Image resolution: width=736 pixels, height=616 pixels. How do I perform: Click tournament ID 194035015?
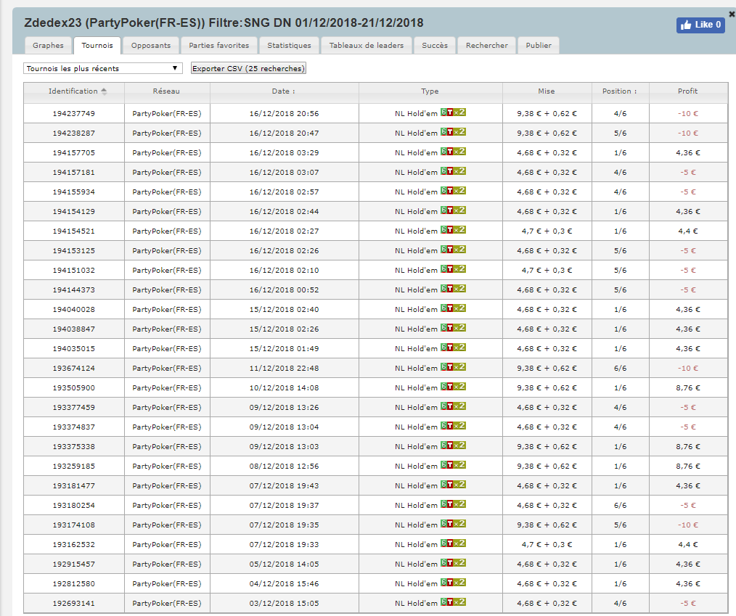coord(74,349)
